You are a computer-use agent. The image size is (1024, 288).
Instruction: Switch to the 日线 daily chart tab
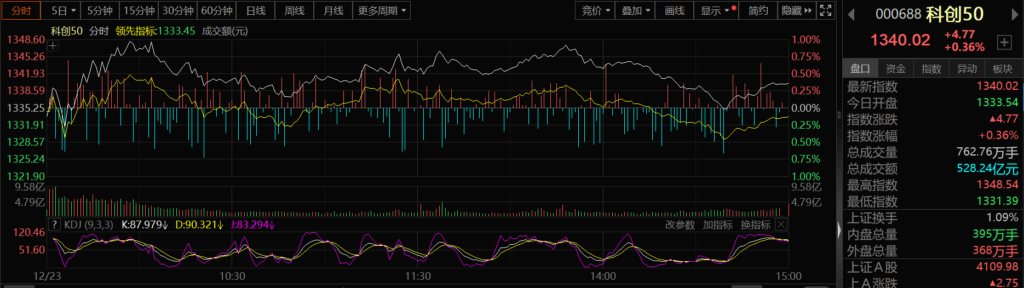256,10
